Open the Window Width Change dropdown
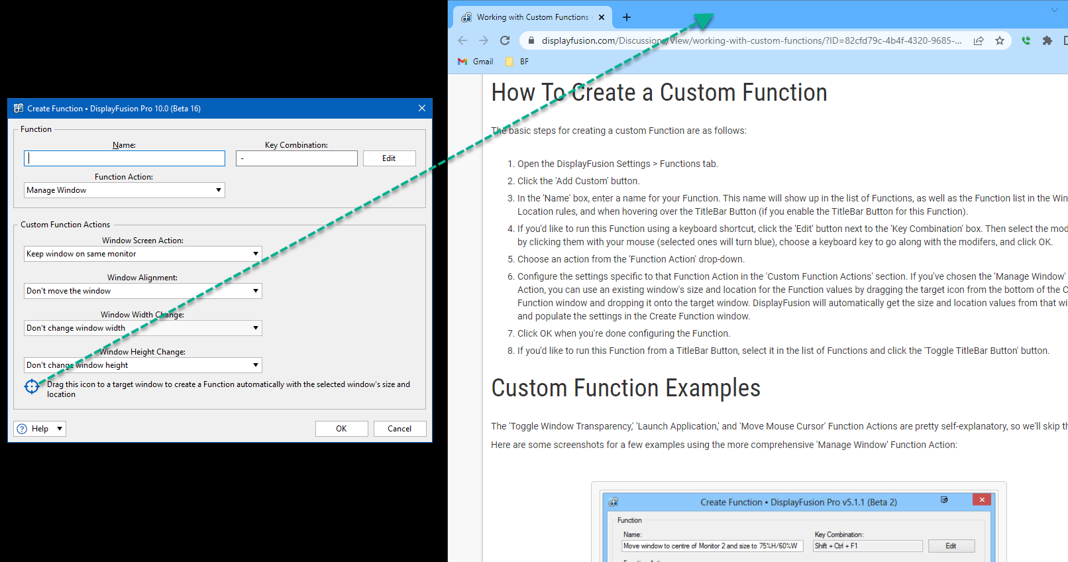This screenshot has height=562, width=1068. click(143, 328)
